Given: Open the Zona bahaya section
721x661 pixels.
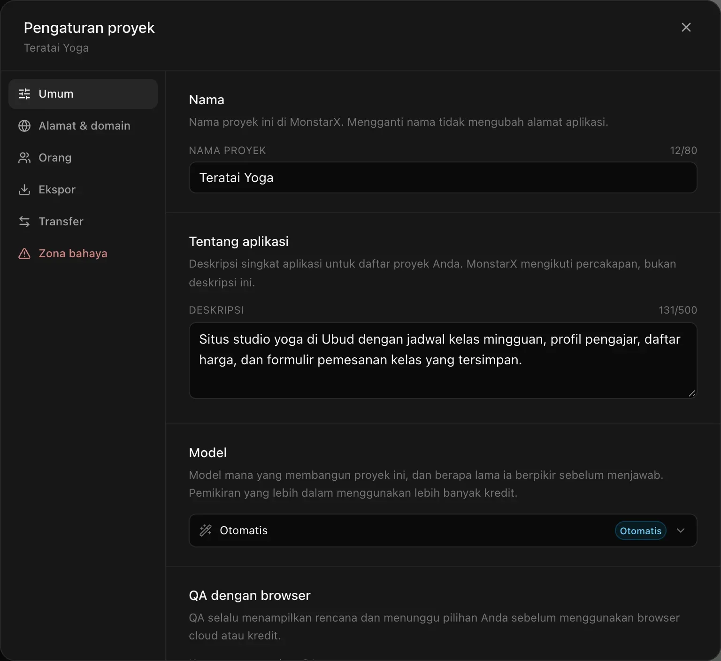Looking at the screenshot, I should click(83, 254).
